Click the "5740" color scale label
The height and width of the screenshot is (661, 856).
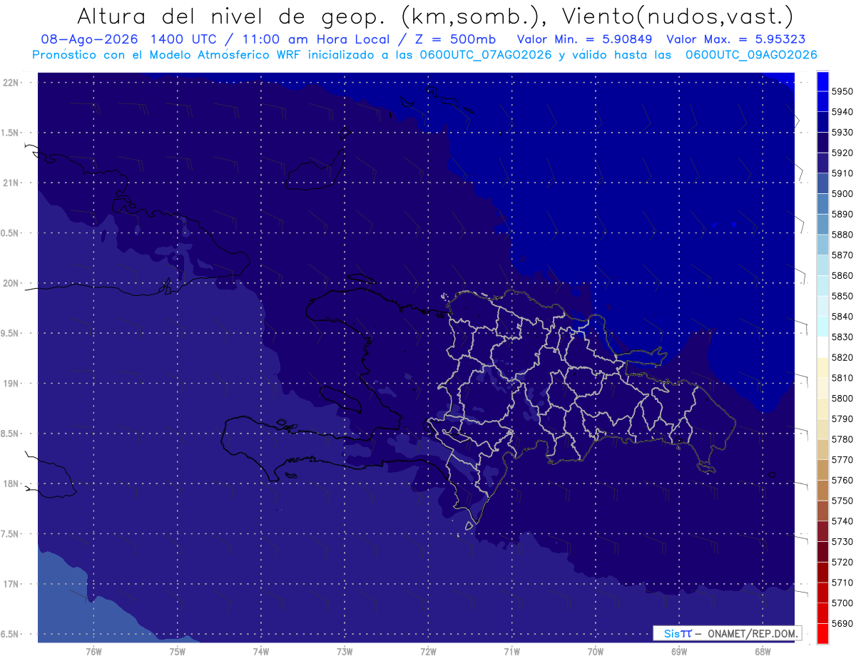click(842, 521)
